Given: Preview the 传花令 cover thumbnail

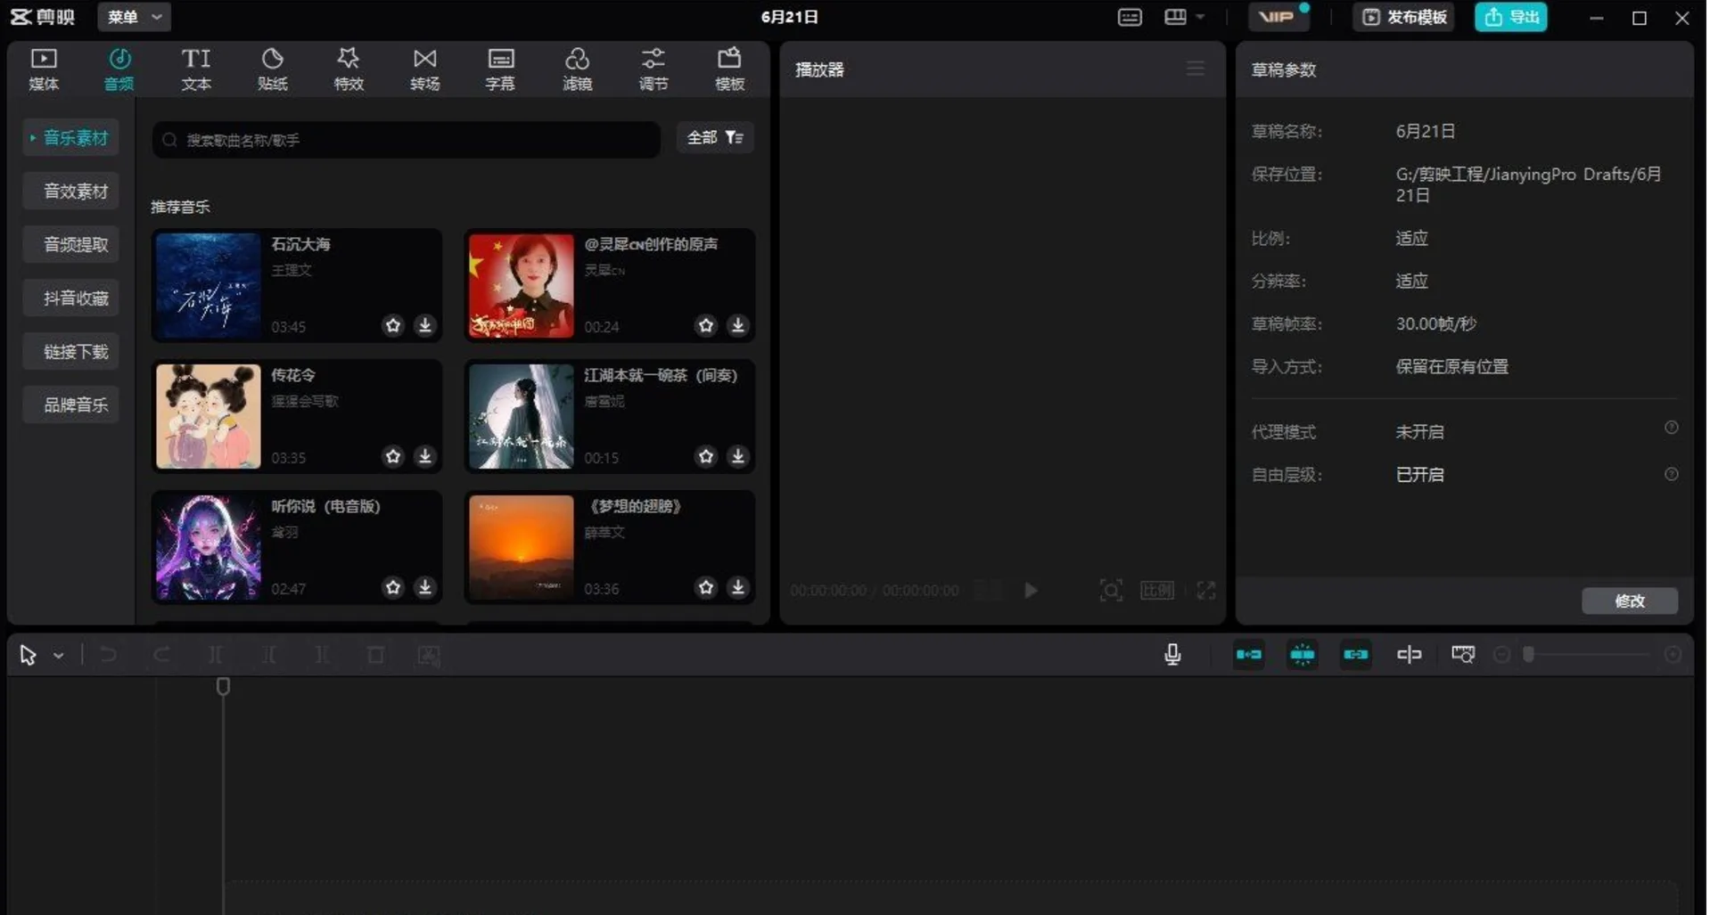Looking at the screenshot, I should click(x=209, y=416).
